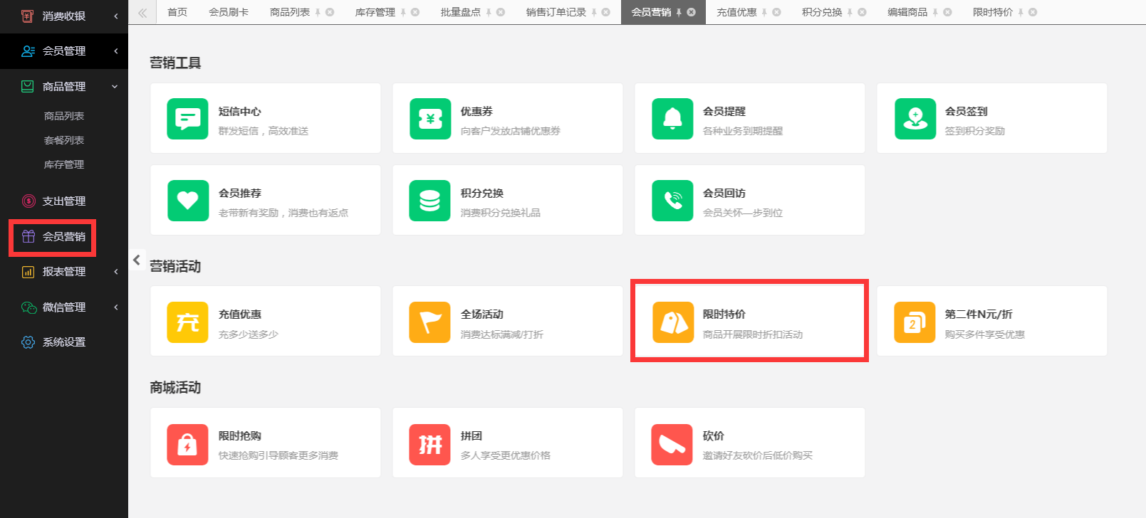Click the 微信管理 WeChat icon in sidebar
Image resolution: width=1146 pixels, height=518 pixels.
[28, 307]
